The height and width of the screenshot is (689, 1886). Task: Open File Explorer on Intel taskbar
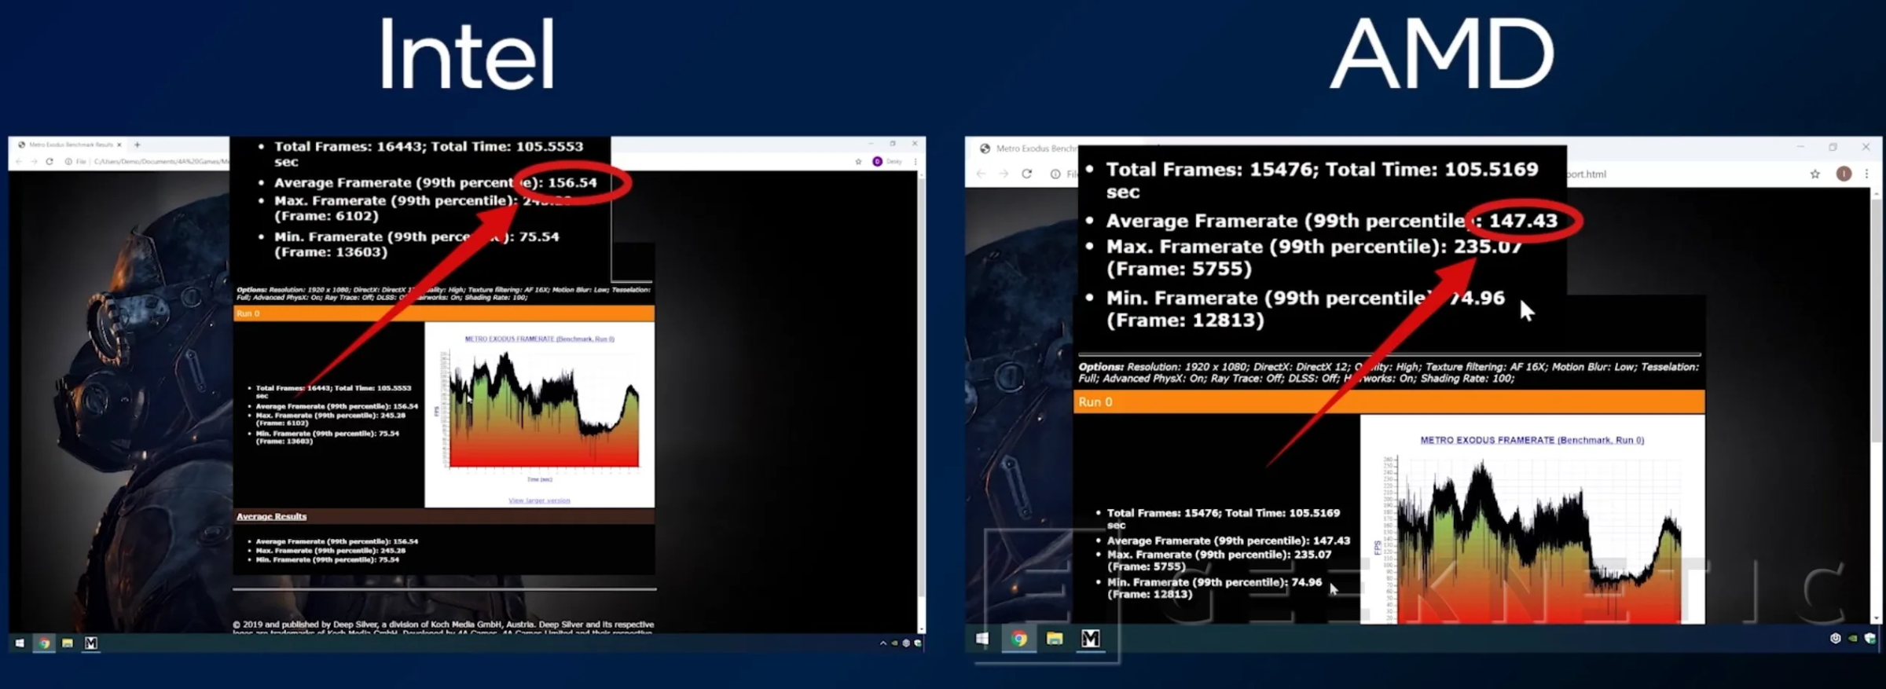(x=68, y=643)
